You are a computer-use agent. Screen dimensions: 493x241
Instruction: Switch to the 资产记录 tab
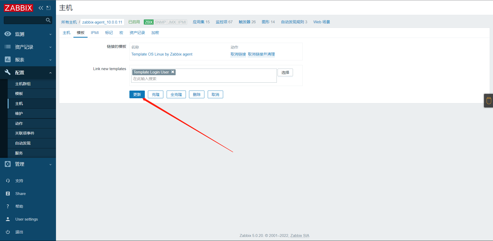tap(137, 33)
